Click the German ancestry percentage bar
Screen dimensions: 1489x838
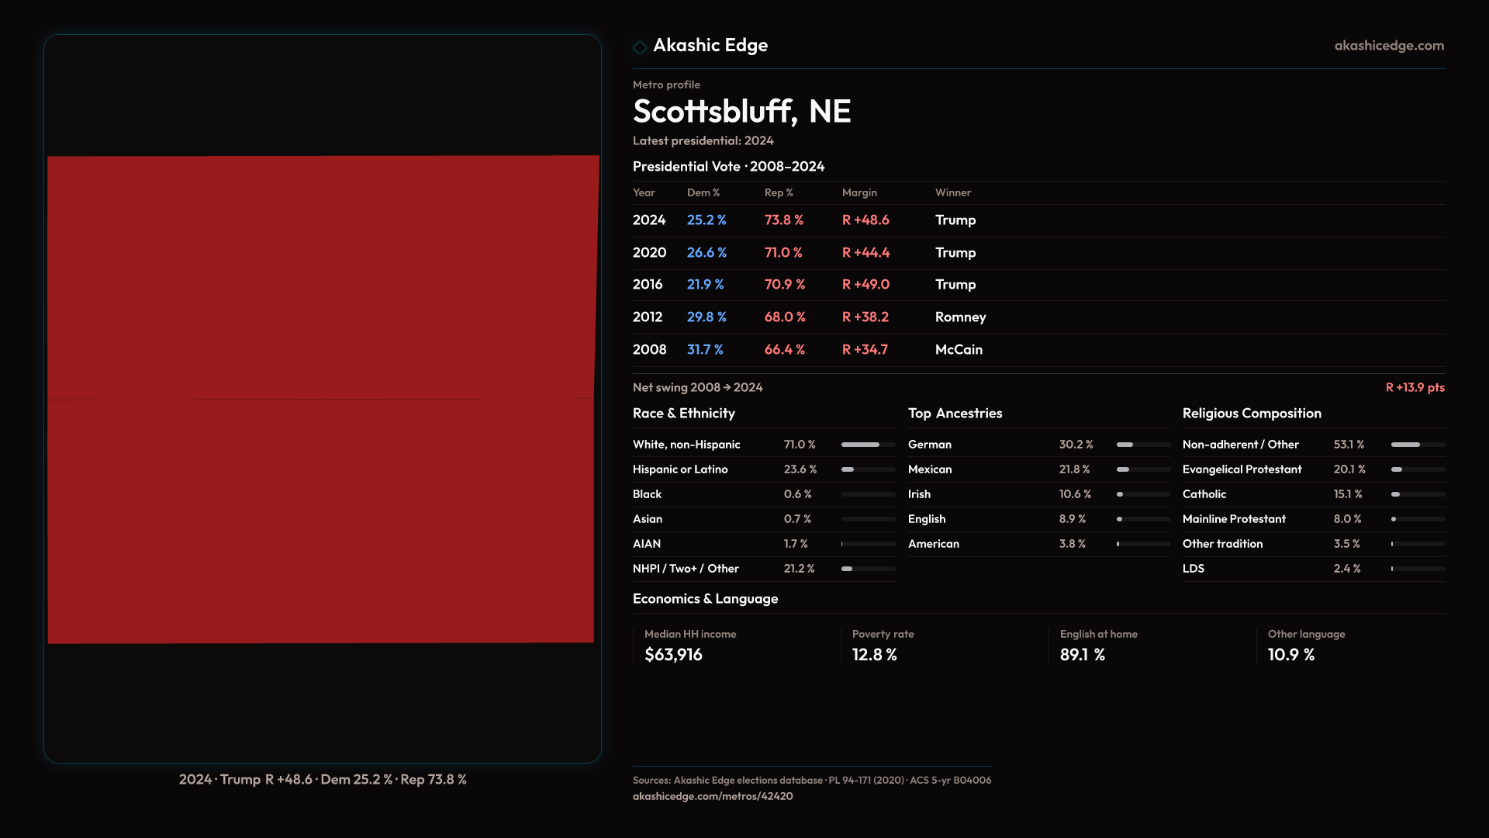point(1142,445)
